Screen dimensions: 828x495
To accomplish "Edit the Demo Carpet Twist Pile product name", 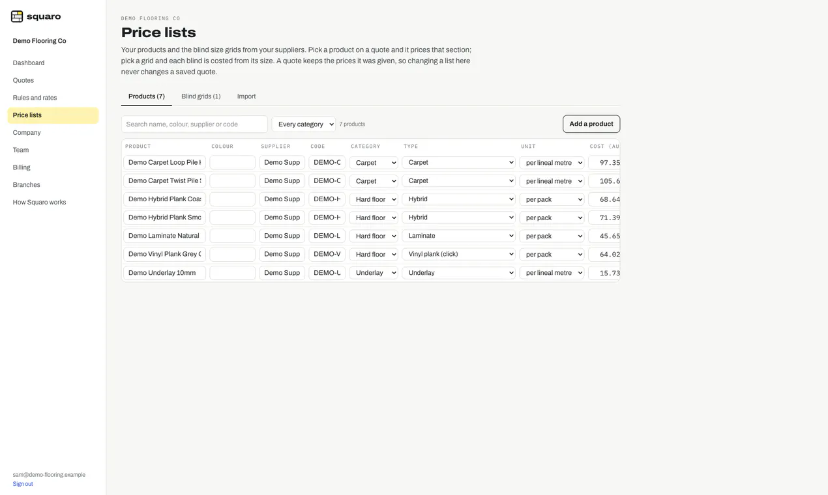I will (x=165, y=181).
